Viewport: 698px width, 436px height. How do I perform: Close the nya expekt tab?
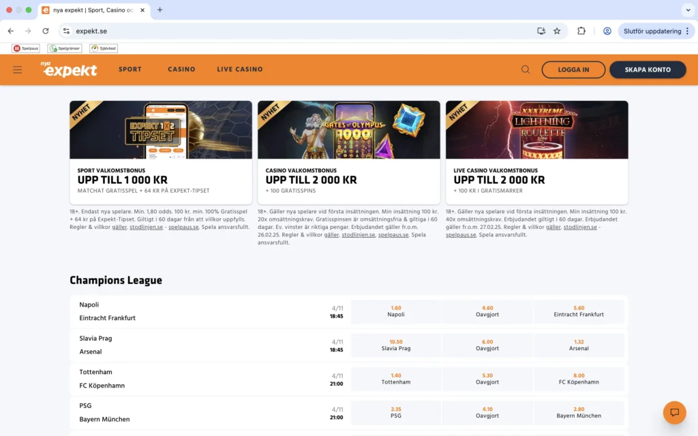142,10
